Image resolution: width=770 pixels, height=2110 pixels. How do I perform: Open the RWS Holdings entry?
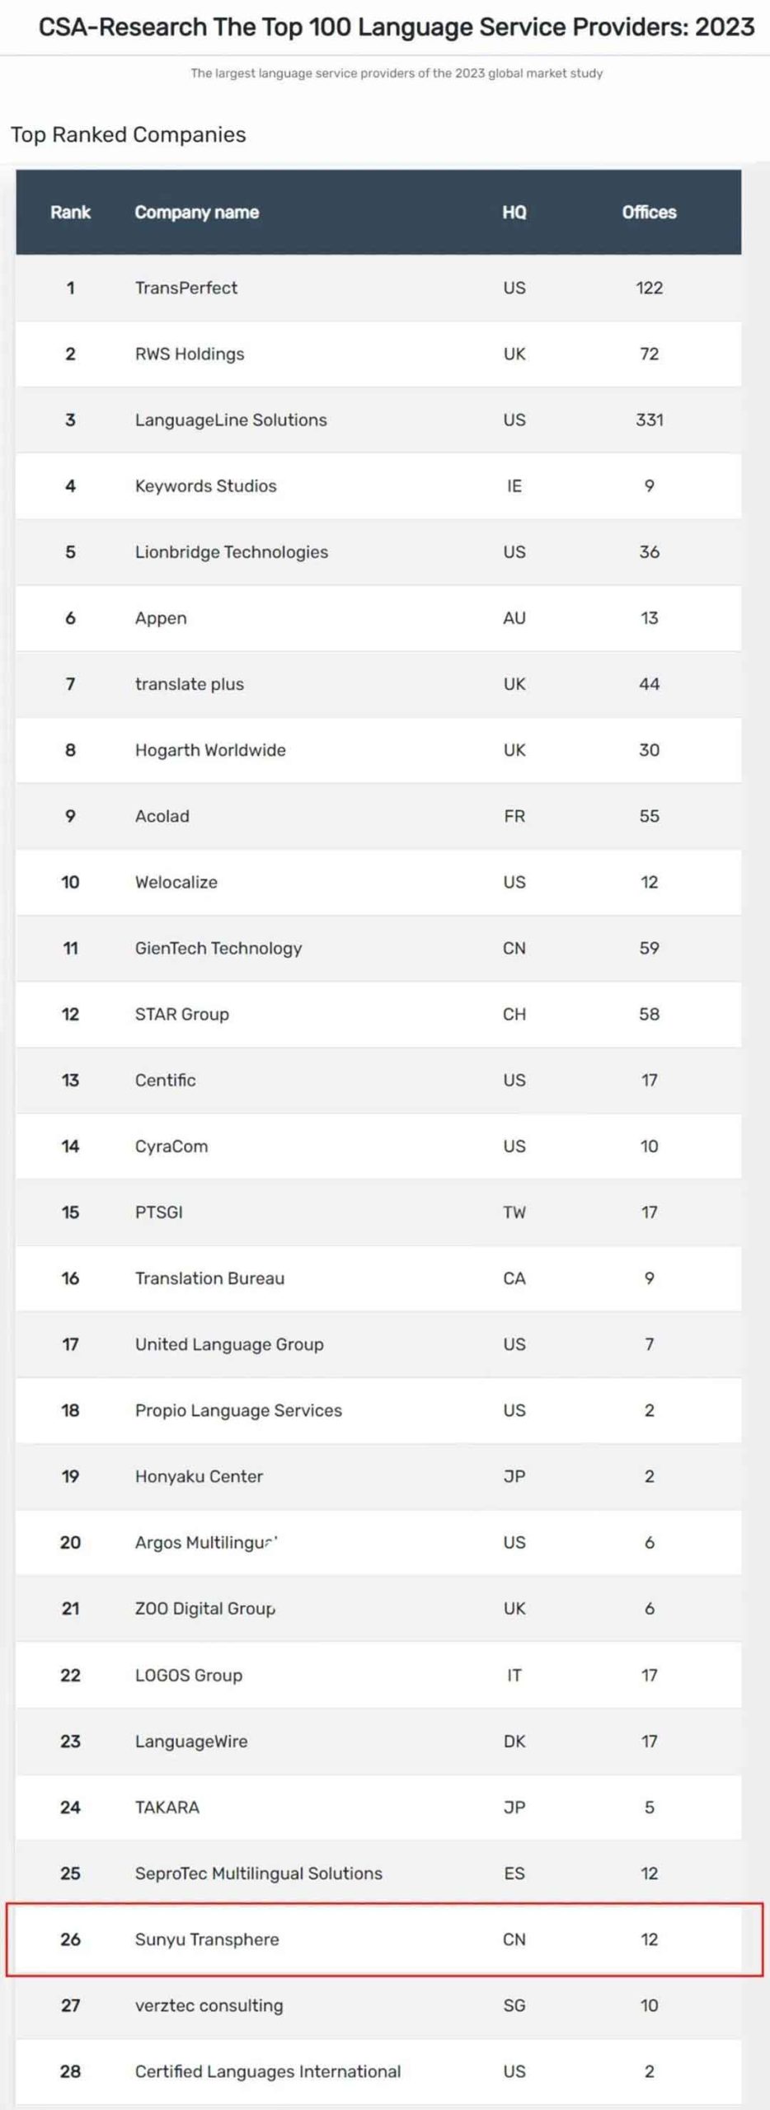[x=190, y=354]
